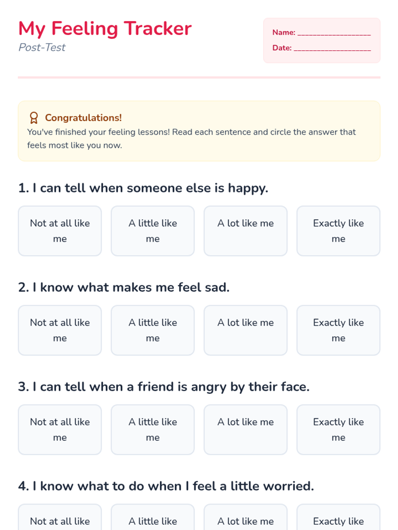The height and width of the screenshot is (530, 398).
Task: Choose 'A little like me' for angry friend question
Action: [x=153, y=430]
